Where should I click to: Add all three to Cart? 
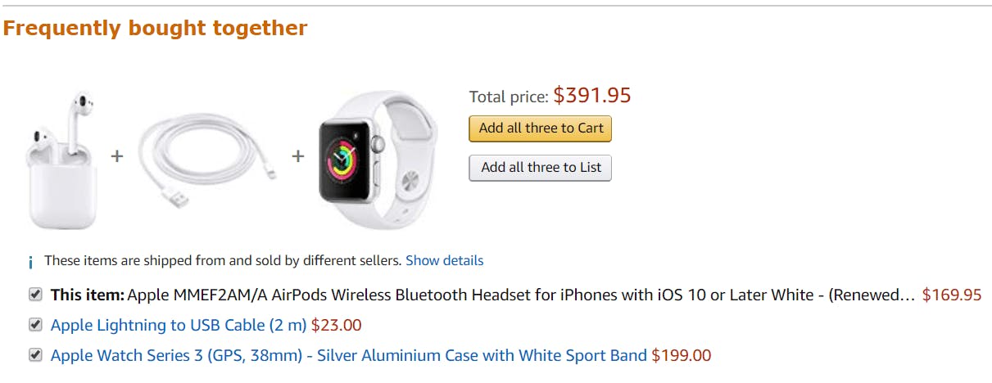tap(541, 128)
